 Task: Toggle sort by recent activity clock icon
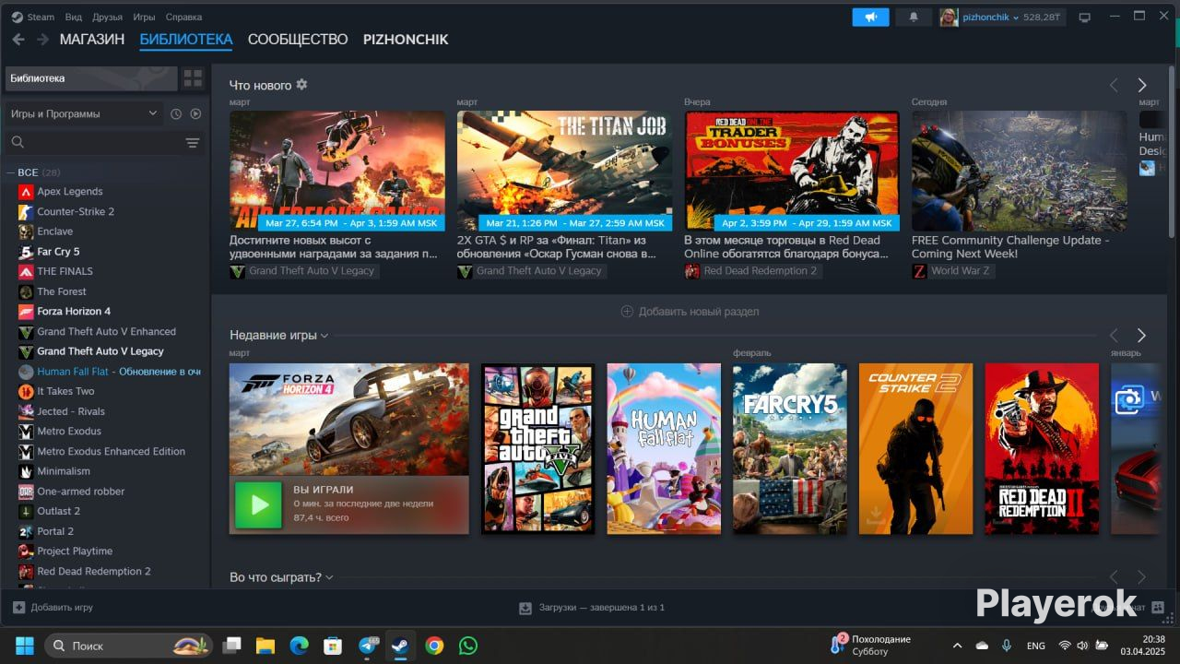(x=176, y=113)
